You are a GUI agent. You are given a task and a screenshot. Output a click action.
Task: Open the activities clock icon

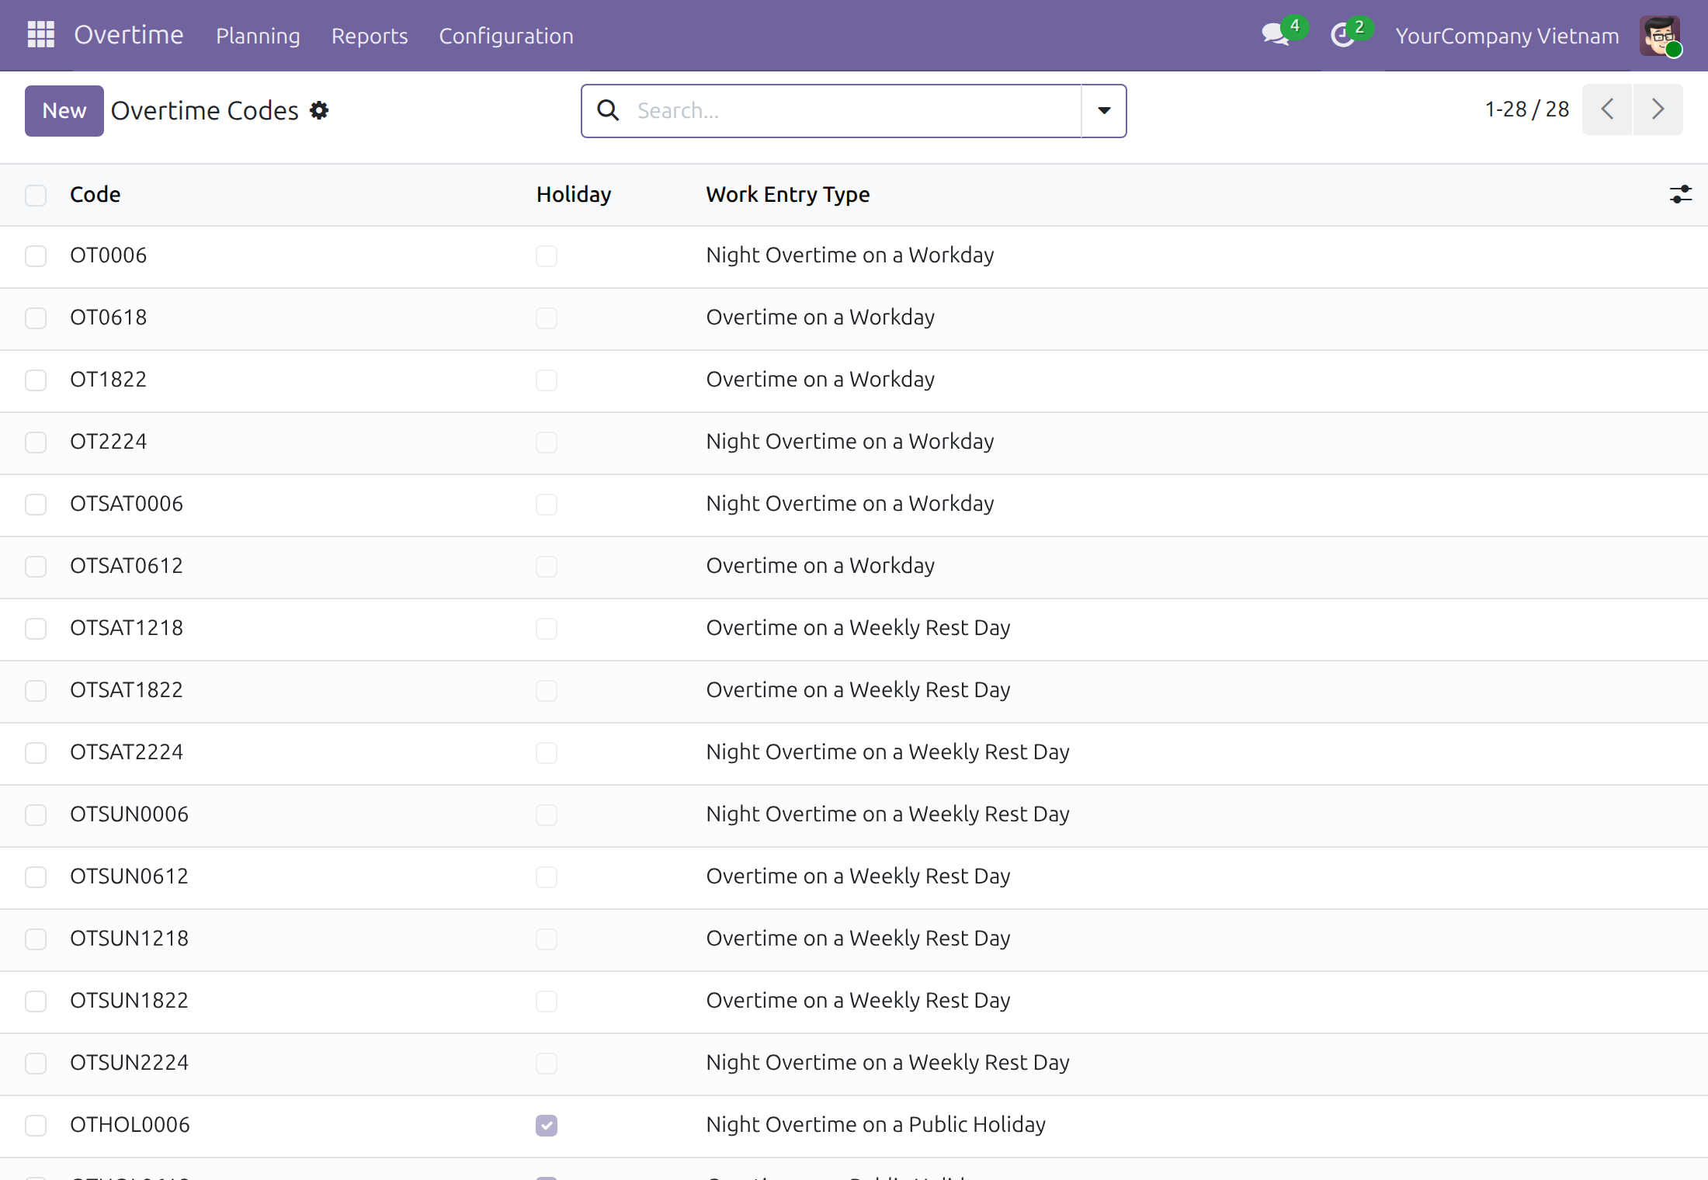coord(1342,35)
